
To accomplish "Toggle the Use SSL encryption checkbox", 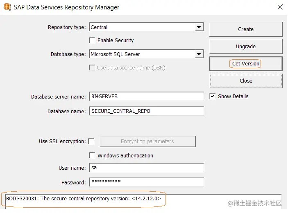I will (91, 141).
